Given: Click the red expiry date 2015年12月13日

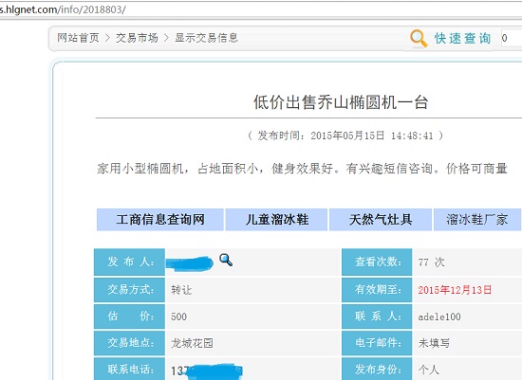Looking at the screenshot, I should coord(455,290).
